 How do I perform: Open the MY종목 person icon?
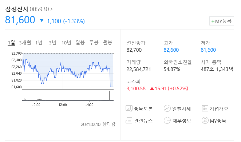click(205, 121)
